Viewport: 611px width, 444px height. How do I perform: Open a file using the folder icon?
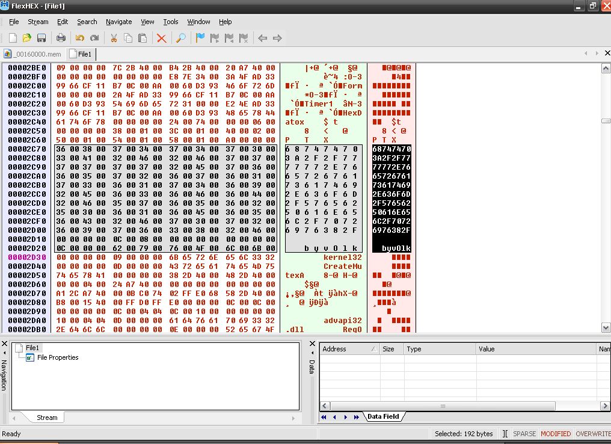pos(27,38)
